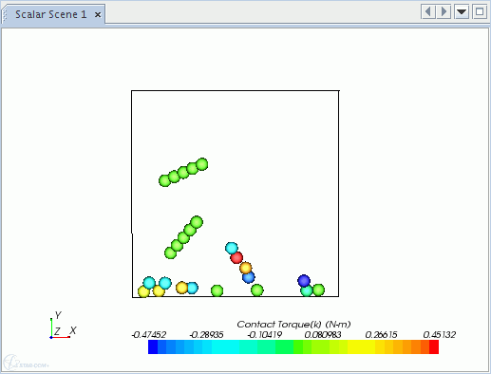Click the Contact Torque(k) legend title
The image size is (491, 374).
293,325
